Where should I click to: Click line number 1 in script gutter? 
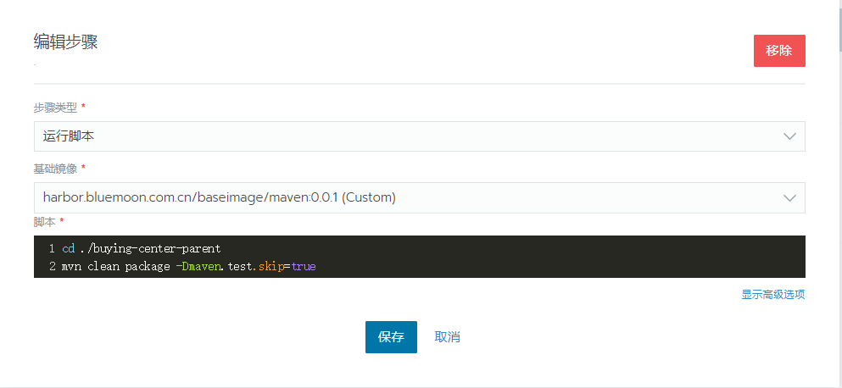(52, 248)
